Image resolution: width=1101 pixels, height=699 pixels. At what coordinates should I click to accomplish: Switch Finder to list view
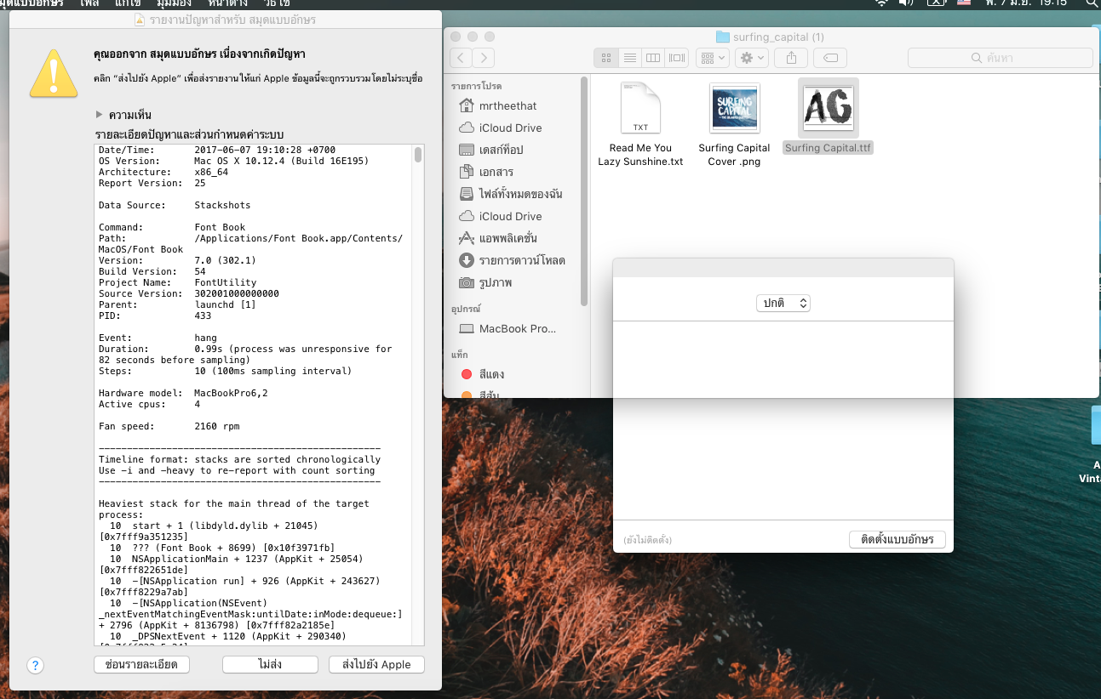pos(630,58)
